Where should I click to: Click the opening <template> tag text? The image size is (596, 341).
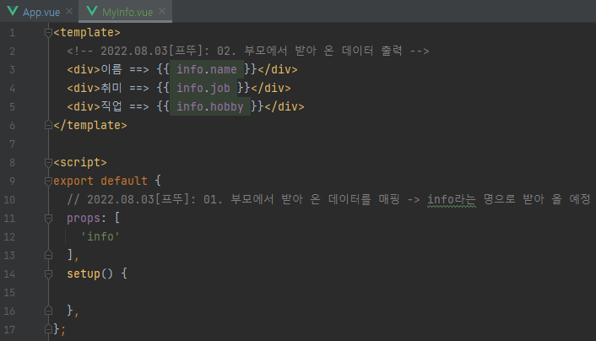click(87, 32)
